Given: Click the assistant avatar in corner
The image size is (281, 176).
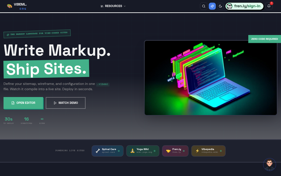Looking at the screenshot, I should pos(270,165).
